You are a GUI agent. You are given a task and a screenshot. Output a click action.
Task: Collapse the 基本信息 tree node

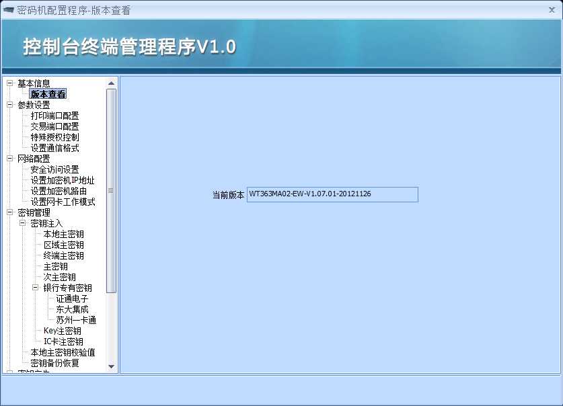click(9, 83)
